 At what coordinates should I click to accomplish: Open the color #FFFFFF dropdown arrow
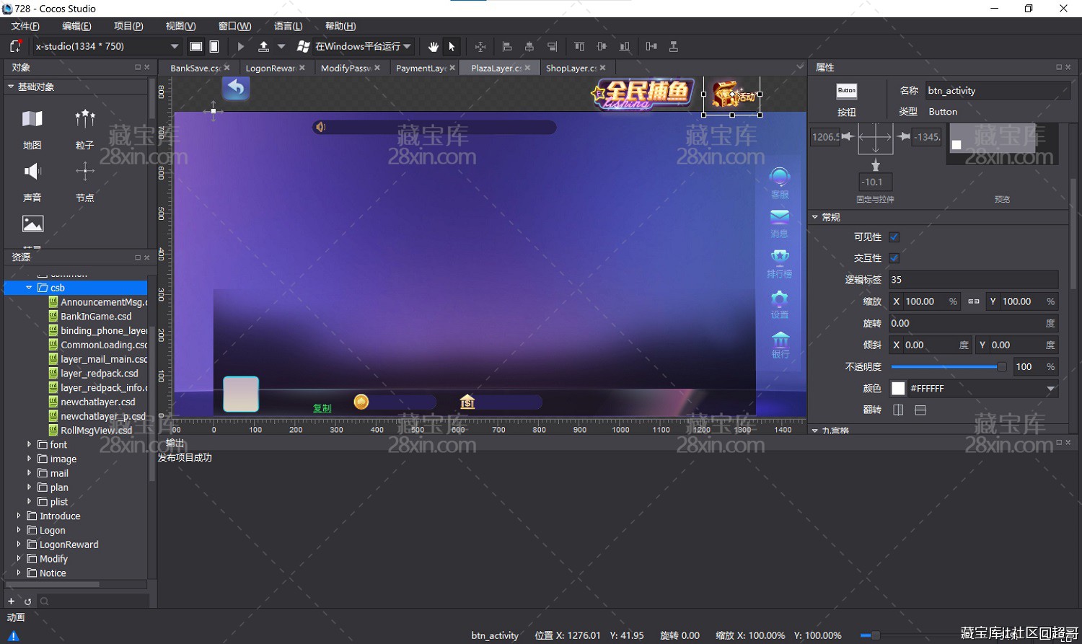1050,389
